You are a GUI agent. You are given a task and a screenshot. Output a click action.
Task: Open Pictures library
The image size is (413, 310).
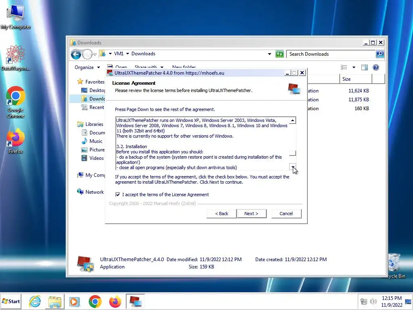pos(93,149)
